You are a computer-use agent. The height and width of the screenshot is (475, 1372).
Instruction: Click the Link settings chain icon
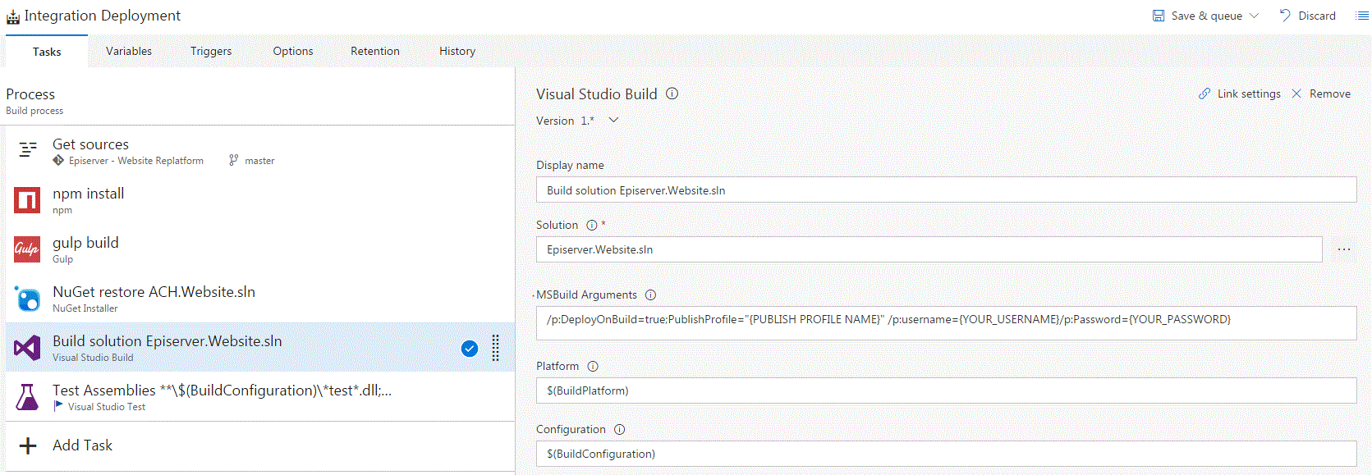[x=1205, y=94]
